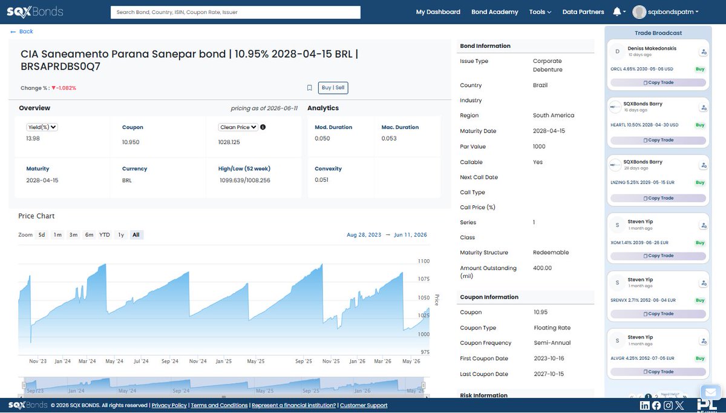
Task: Set chart zoom to YTD
Action: click(x=105, y=235)
